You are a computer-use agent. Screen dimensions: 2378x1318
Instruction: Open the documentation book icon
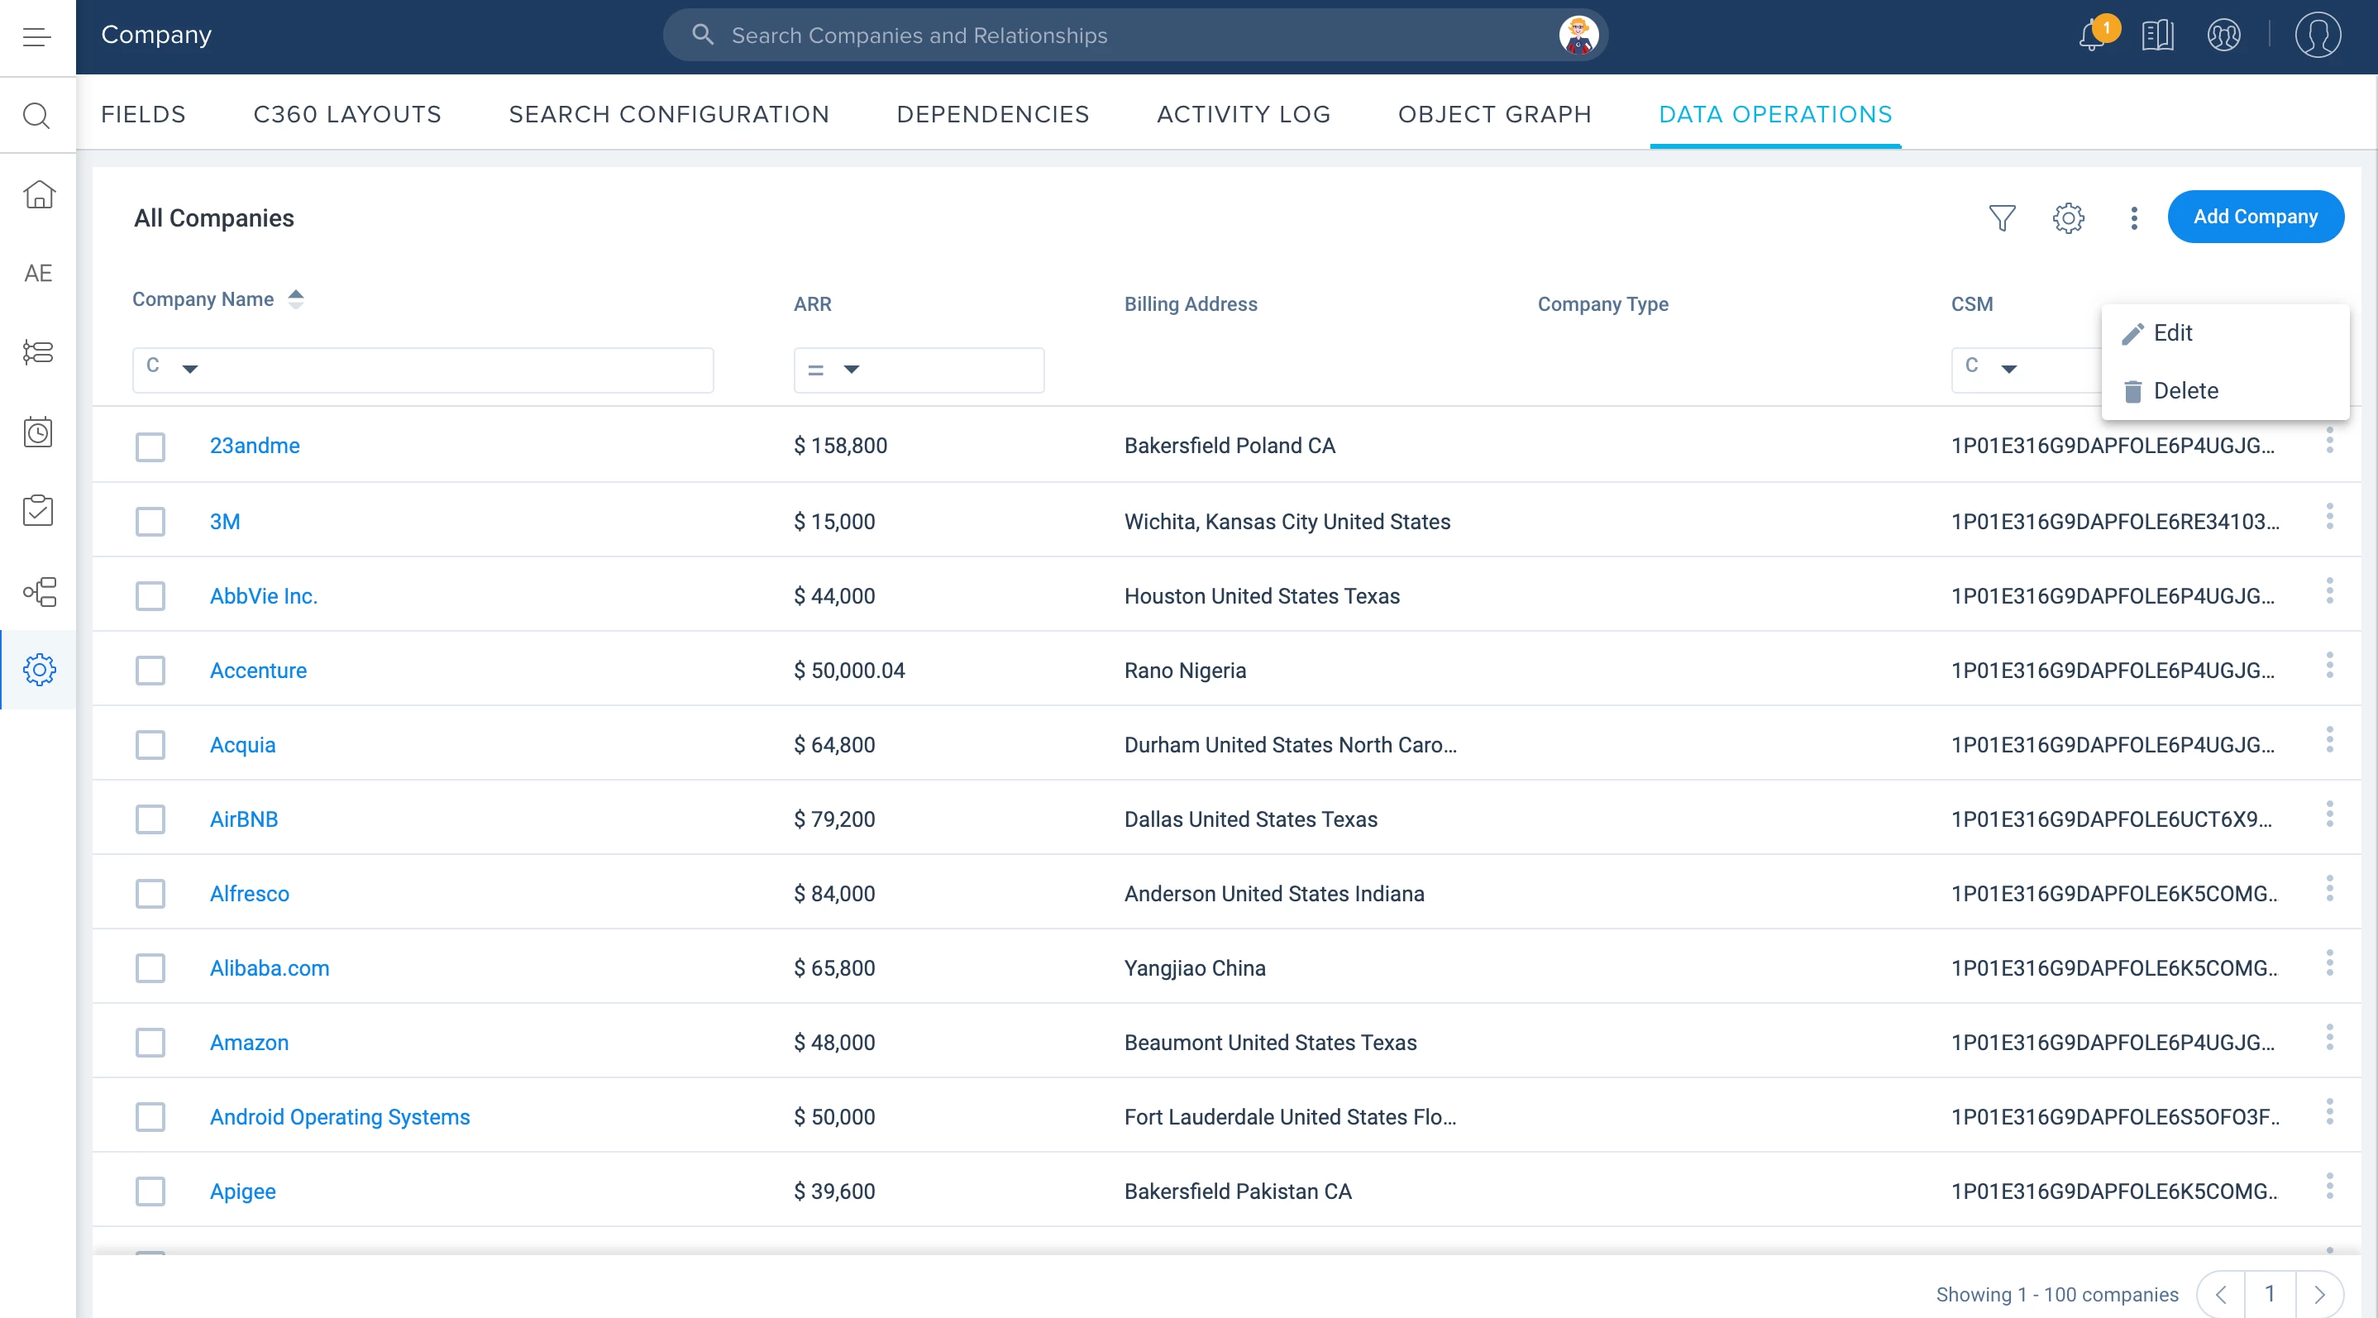pyautogui.click(x=2157, y=36)
